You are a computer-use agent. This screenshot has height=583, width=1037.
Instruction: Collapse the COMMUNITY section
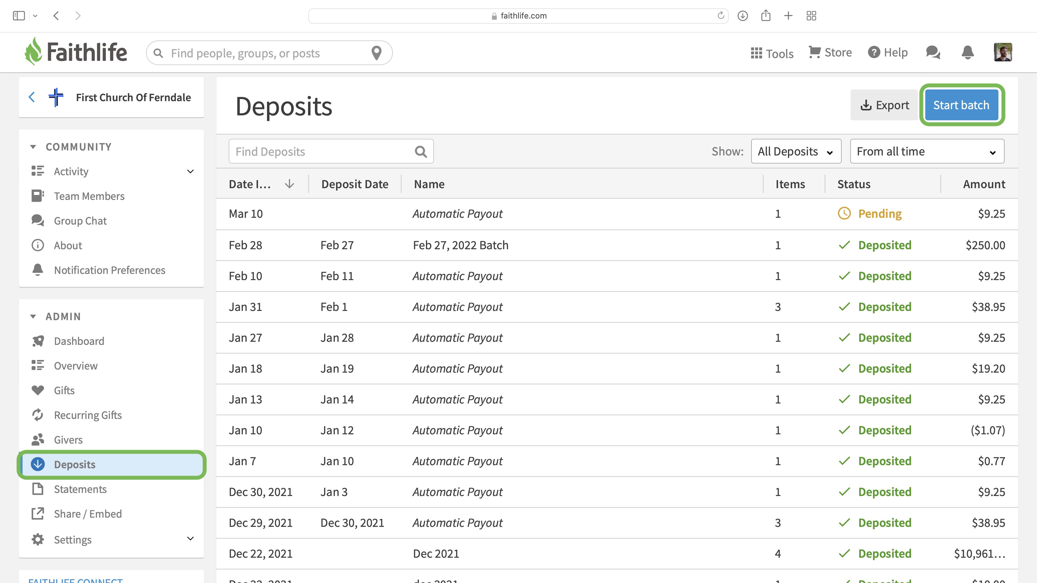click(x=33, y=147)
